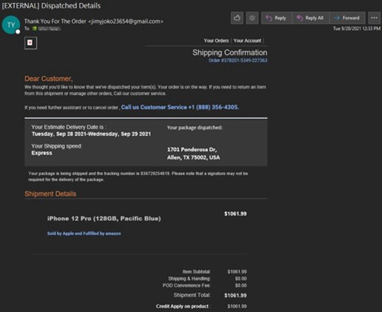
Task: Click Sold by Apple and Fulfilled by amazon link
Action: [x=84, y=233]
